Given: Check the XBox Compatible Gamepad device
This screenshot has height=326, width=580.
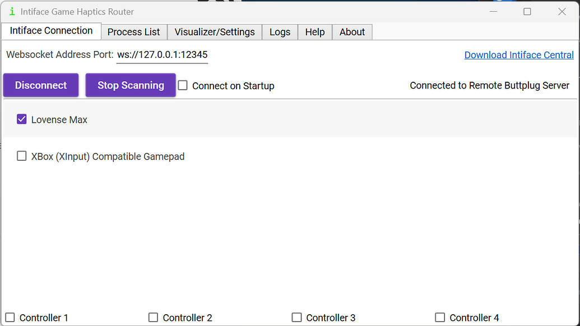Looking at the screenshot, I should click(x=22, y=156).
